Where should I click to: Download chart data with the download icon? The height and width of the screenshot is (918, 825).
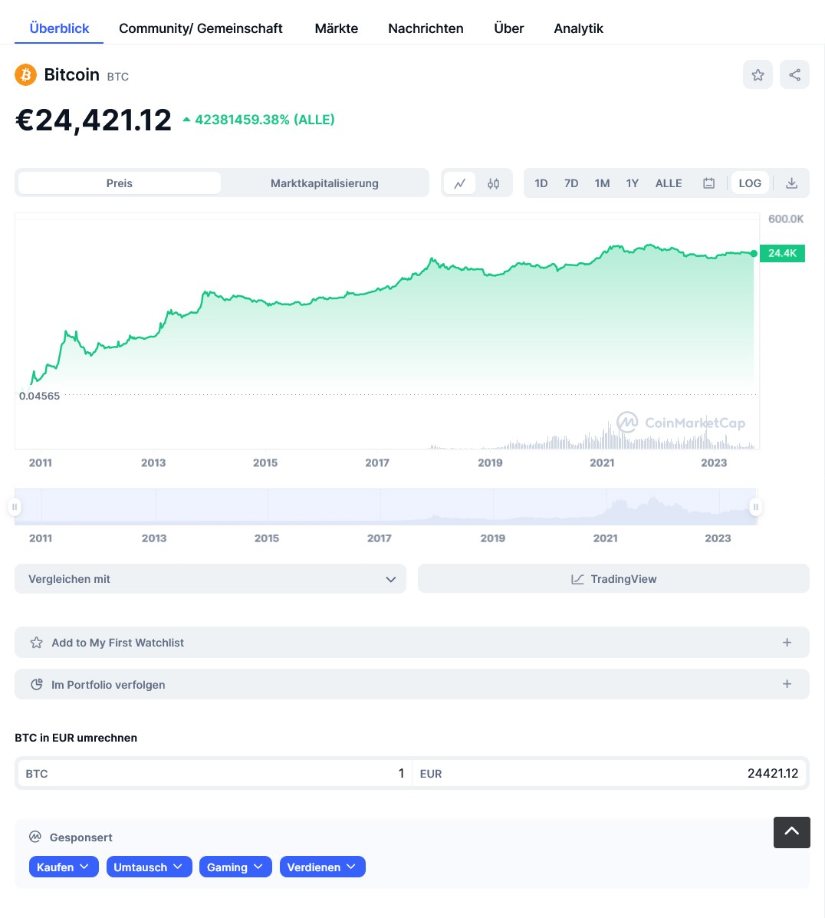[x=791, y=183]
